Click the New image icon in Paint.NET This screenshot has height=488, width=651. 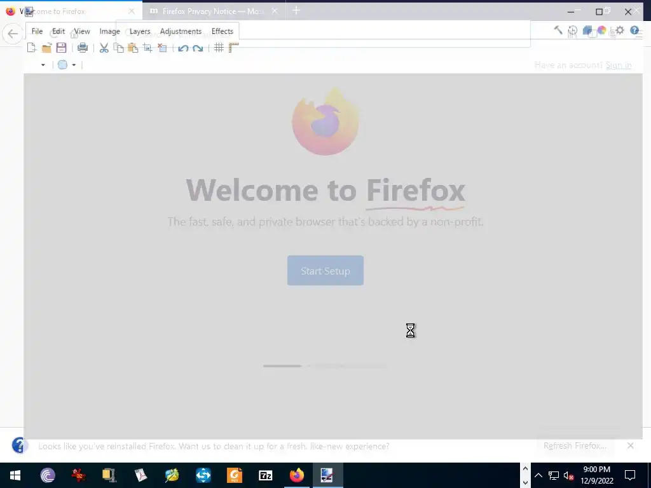[32, 48]
